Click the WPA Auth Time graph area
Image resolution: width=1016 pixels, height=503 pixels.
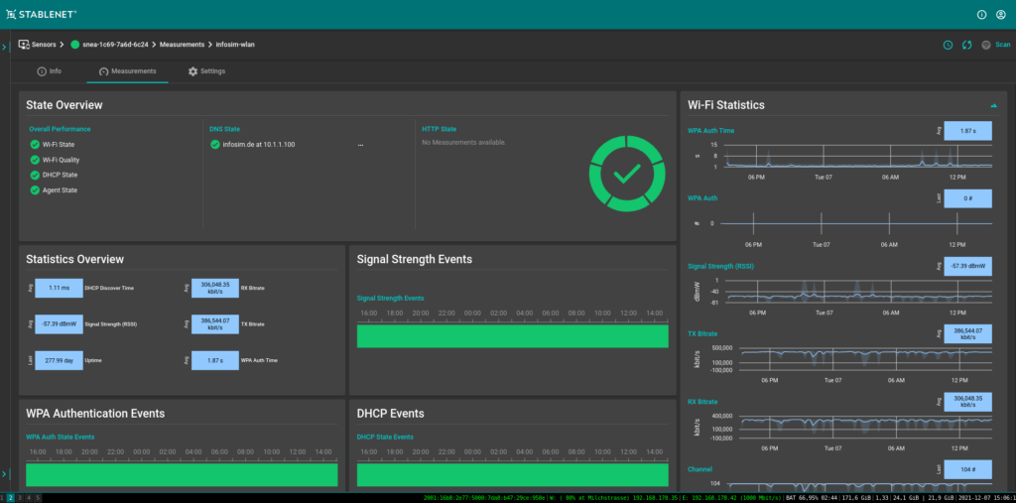(x=858, y=156)
